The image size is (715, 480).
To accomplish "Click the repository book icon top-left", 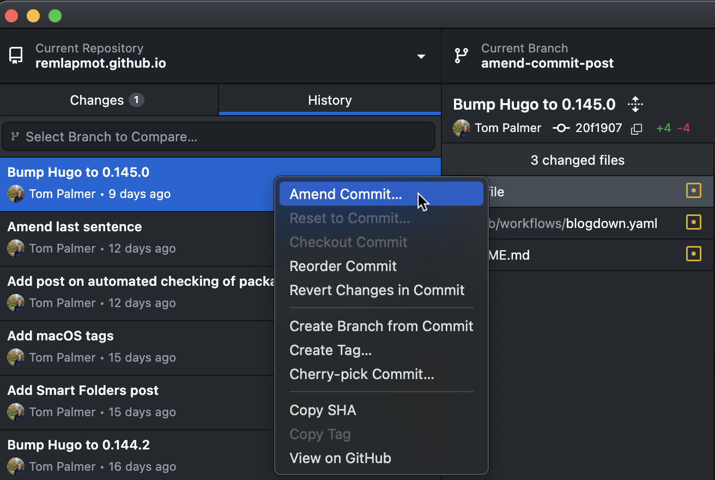I will 15,55.
